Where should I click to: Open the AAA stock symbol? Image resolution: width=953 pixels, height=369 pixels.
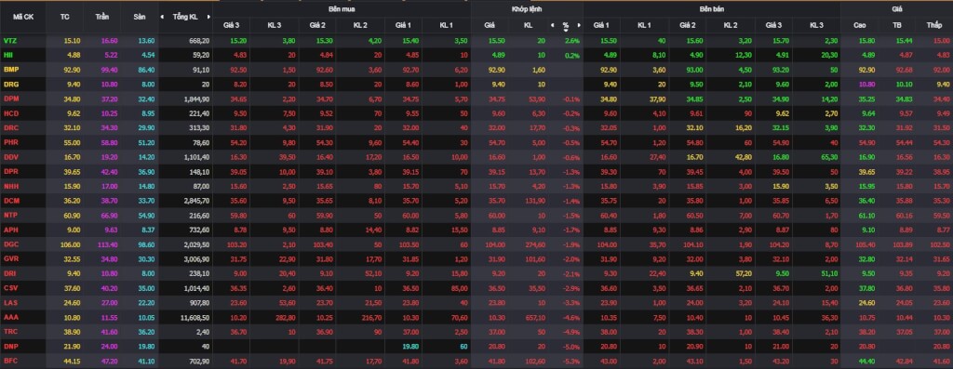[10, 317]
